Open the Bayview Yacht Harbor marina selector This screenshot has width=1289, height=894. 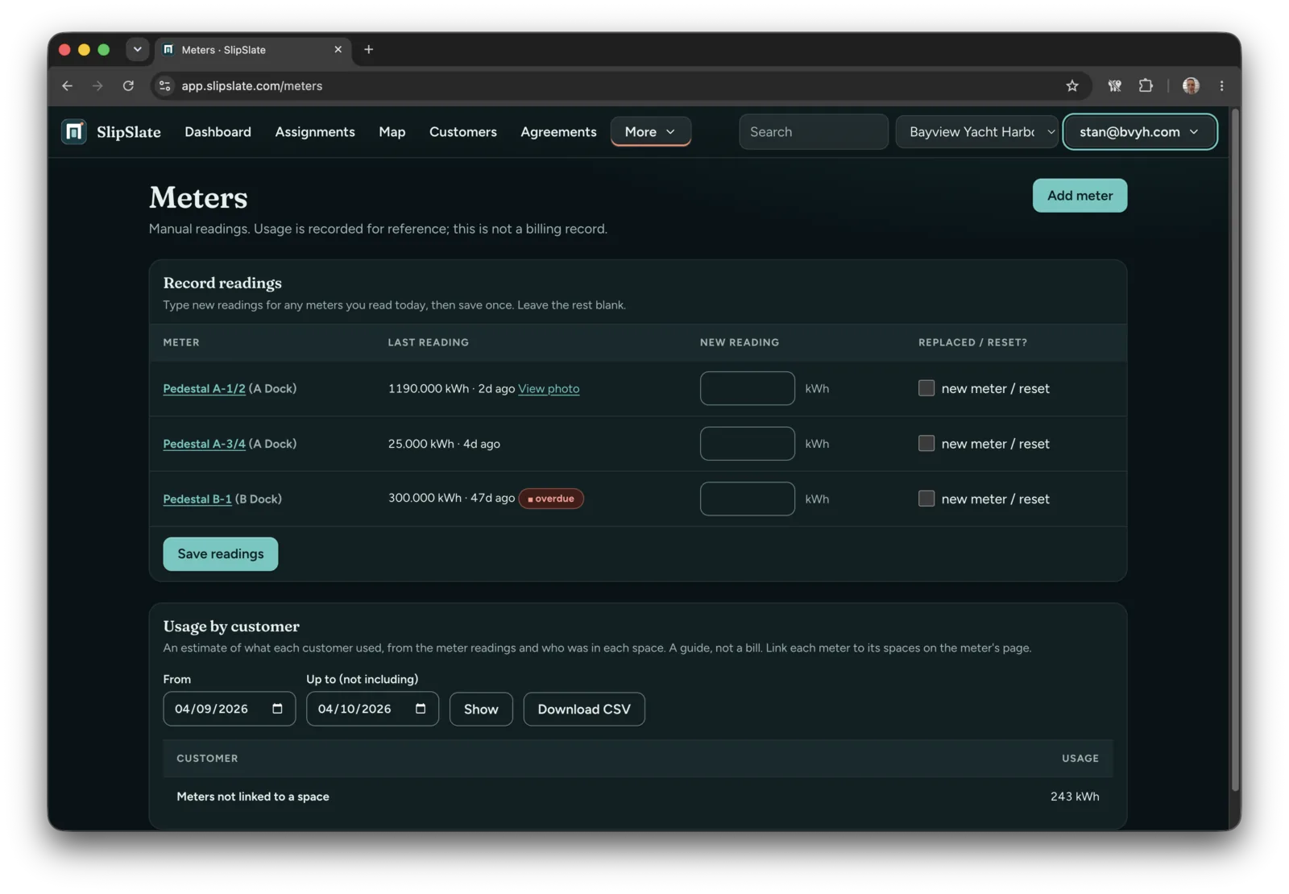(x=976, y=131)
